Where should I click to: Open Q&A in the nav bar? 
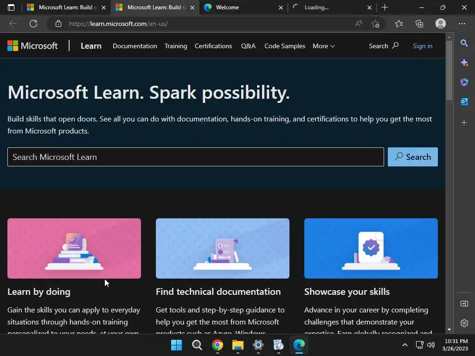(248, 46)
